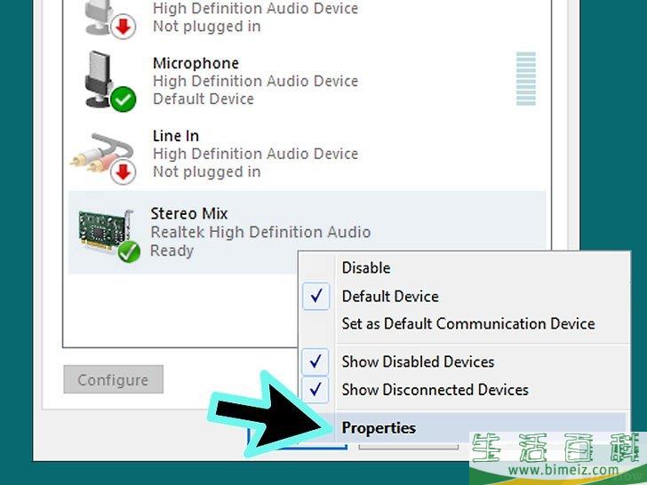This screenshot has width=647, height=485.
Task: Click green check badge on Stereo Mix icon
Action: (x=129, y=252)
